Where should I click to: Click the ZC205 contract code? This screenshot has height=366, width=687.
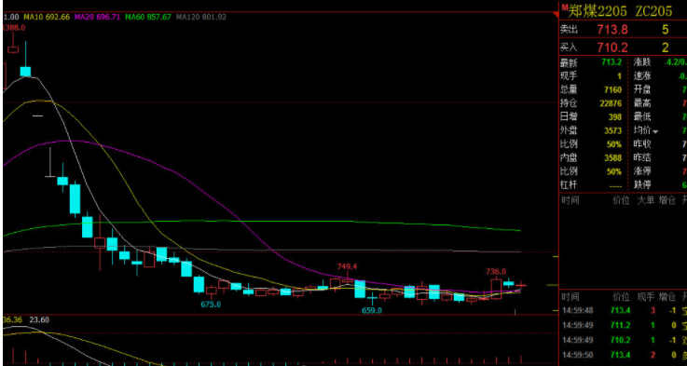(653, 11)
